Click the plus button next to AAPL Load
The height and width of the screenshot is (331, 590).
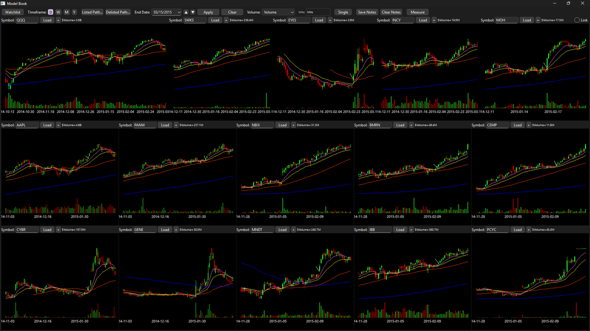(59, 125)
